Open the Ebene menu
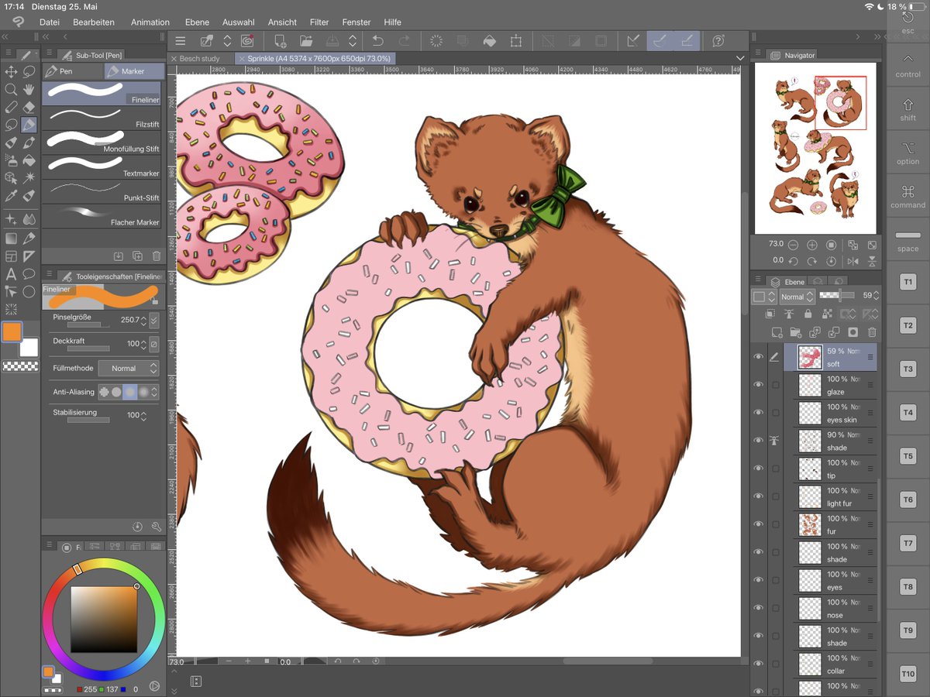The width and height of the screenshot is (930, 697). click(x=197, y=22)
